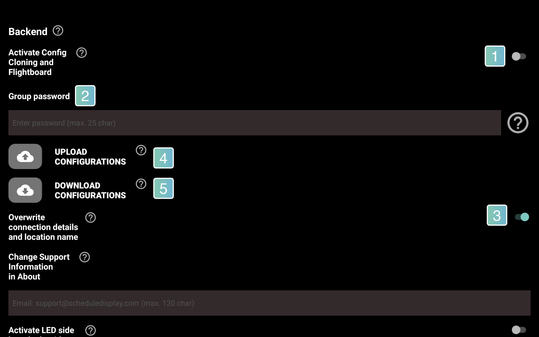Click the Activate Config Cloning help icon
This screenshot has width=539, height=337.
(81, 53)
